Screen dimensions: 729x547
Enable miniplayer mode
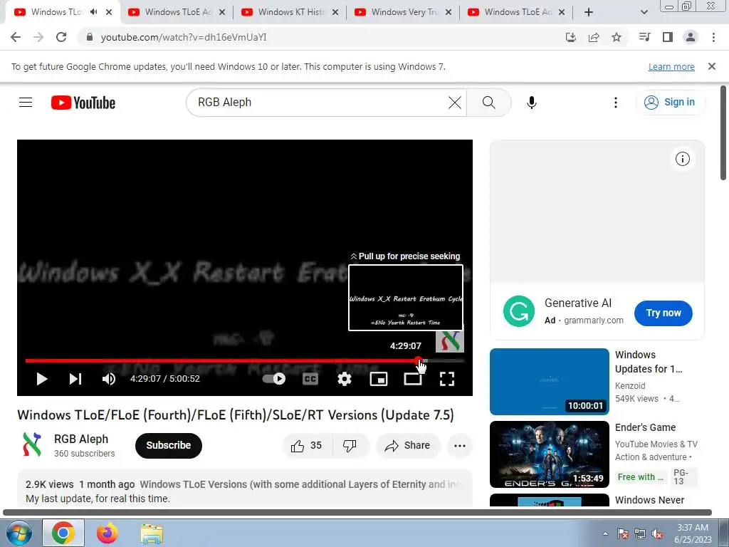click(379, 379)
